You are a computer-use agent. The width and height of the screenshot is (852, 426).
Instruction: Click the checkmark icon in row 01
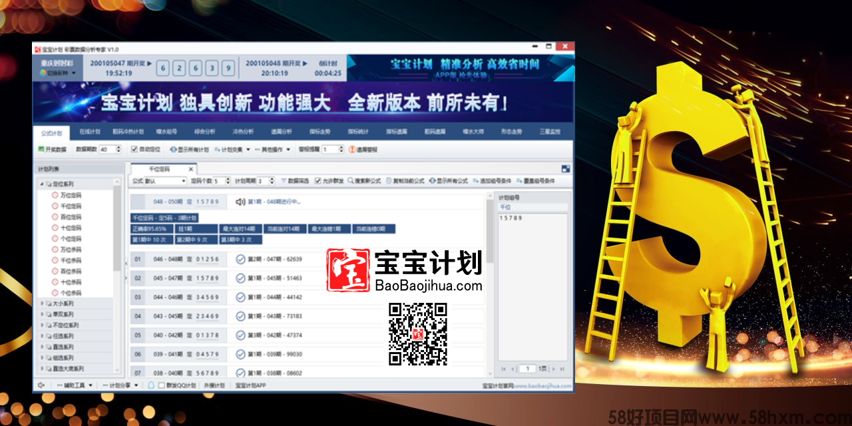(x=240, y=259)
